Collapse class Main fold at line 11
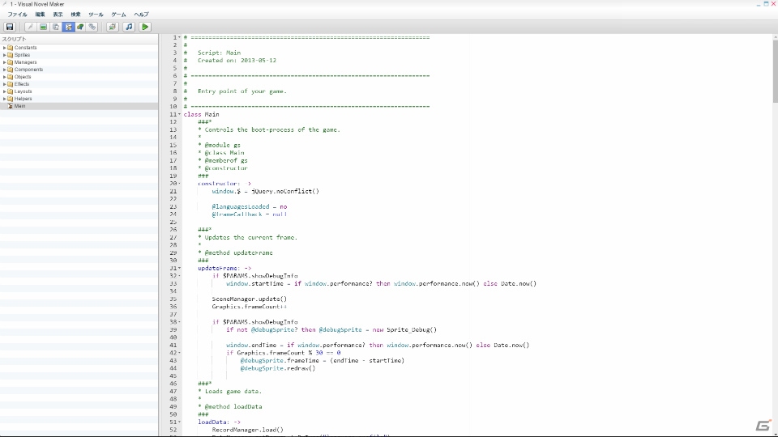778x437 pixels. (180, 114)
